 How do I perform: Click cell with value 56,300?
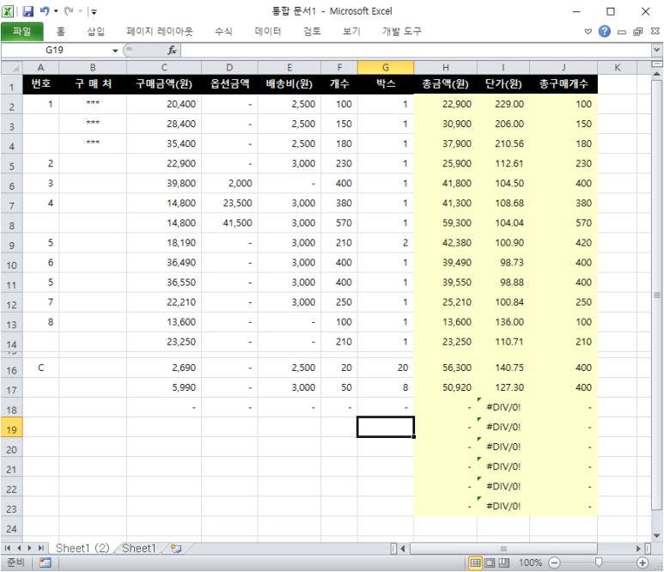446,368
